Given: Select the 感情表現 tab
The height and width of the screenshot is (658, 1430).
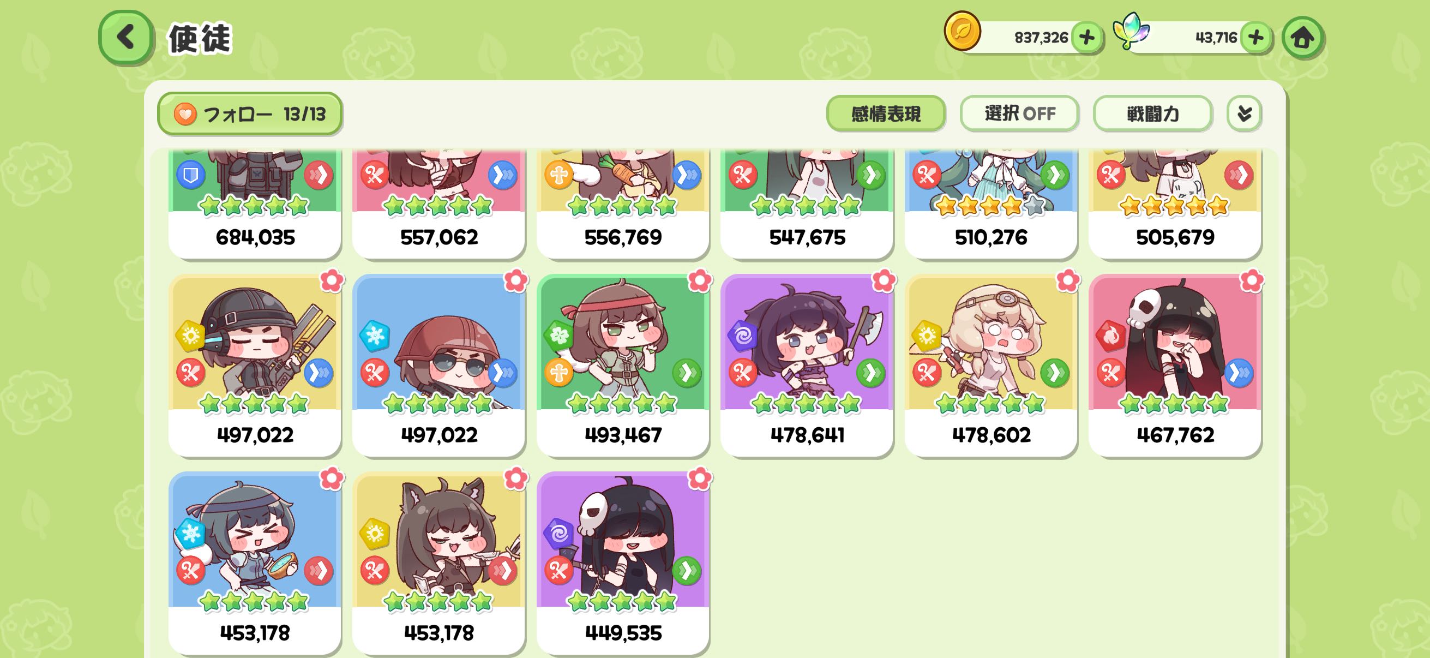Looking at the screenshot, I should pos(885,114).
